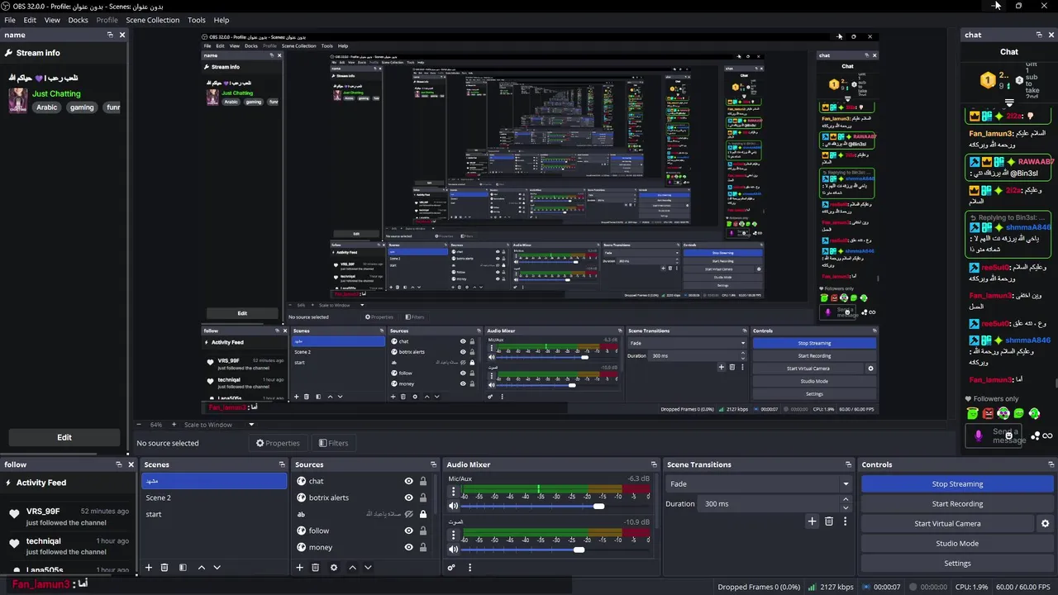Lock the follow source
The width and height of the screenshot is (1058, 595).
point(423,531)
